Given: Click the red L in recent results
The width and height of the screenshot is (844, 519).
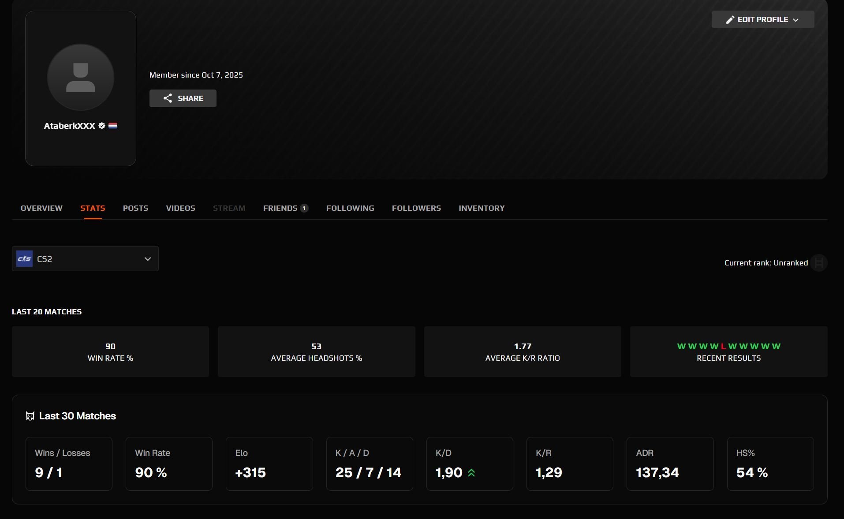Looking at the screenshot, I should pyautogui.click(x=723, y=347).
